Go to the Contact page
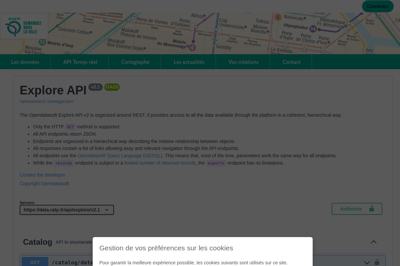Viewport: 400px width, 266px height. coord(291,62)
